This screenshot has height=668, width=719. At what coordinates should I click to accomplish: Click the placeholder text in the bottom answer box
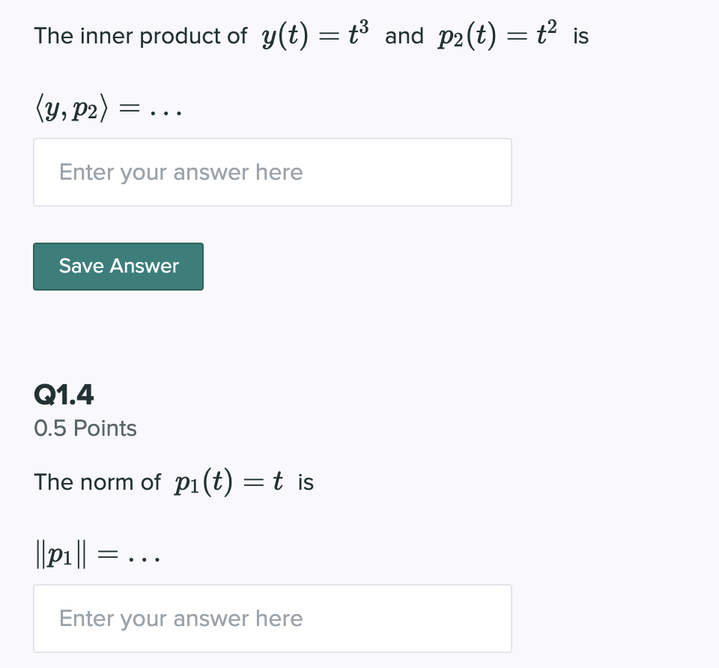click(x=180, y=618)
